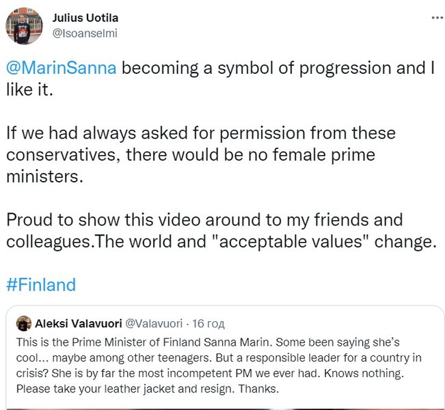Click the #Finland hashtag
The width and height of the screenshot is (445, 410).
[x=41, y=284]
